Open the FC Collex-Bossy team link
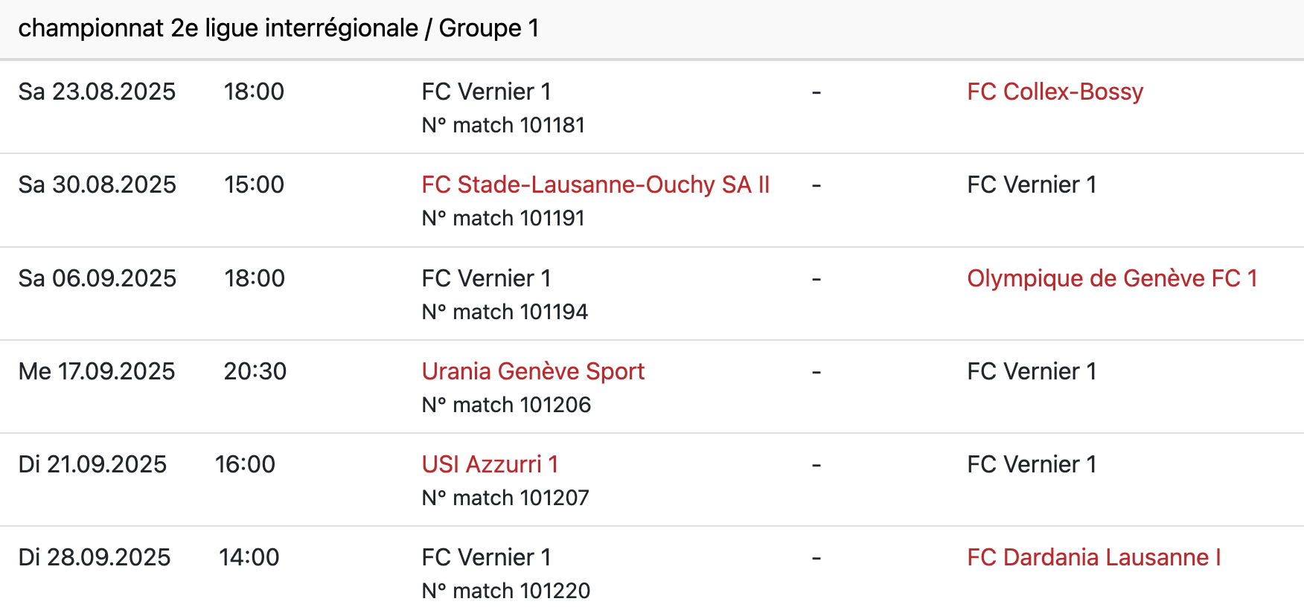This screenshot has width=1304, height=616. (1055, 92)
